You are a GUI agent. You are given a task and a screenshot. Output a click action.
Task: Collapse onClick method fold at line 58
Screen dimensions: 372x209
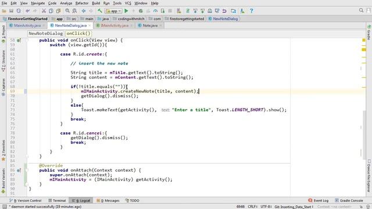(x=27, y=40)
